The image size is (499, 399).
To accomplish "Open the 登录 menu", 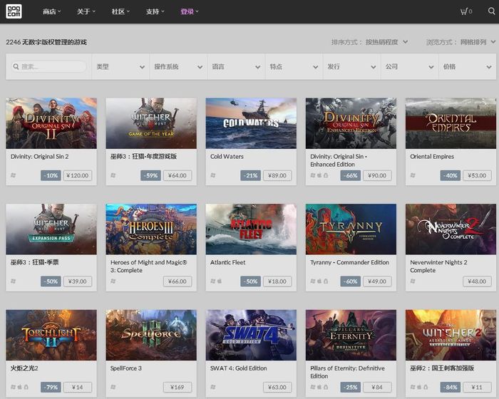I will click(x=190, y=12).
